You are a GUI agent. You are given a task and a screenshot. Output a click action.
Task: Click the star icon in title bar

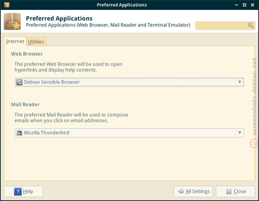click(x=7, y=5)
